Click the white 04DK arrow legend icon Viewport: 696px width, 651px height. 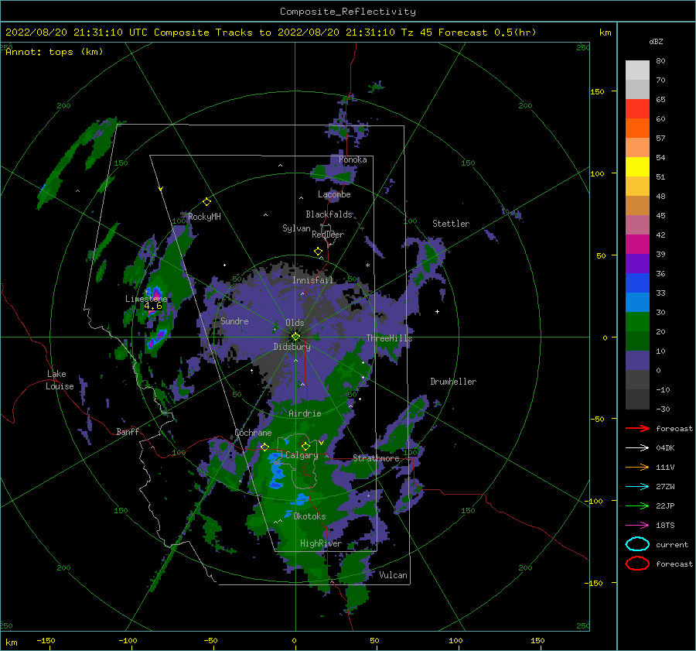tap(637, 447)
